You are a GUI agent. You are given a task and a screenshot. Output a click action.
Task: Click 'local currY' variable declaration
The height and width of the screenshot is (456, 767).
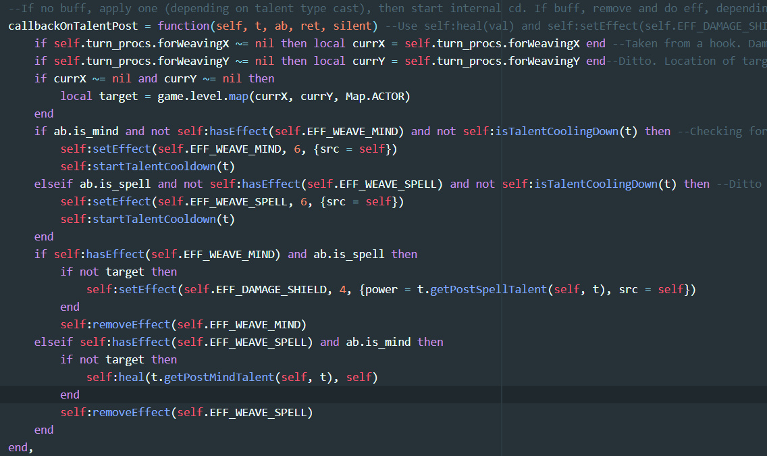pos(349,61)
